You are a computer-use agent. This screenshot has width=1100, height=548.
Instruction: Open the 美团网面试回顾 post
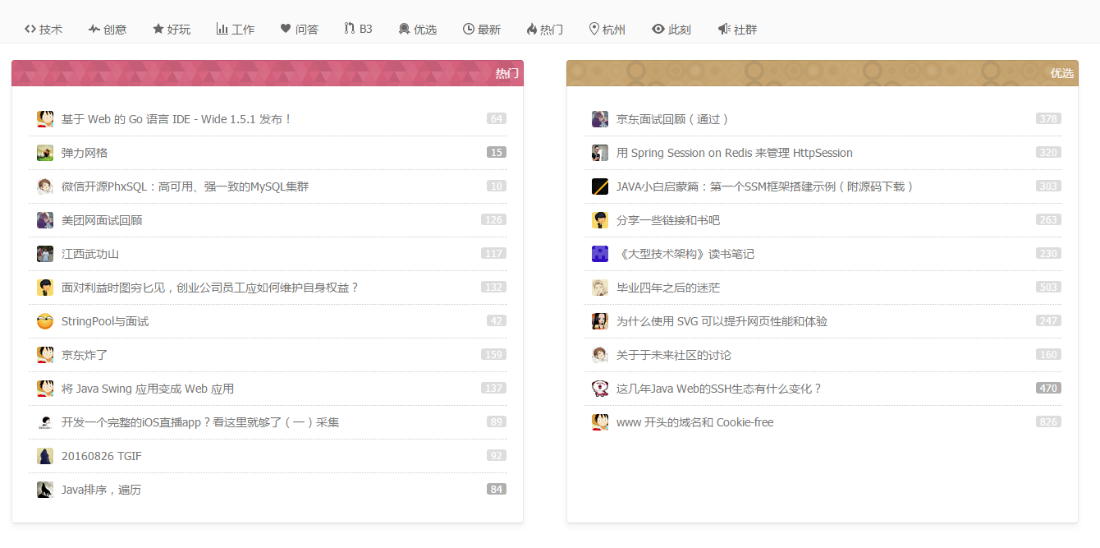pyautogui.click(x=102, y=220)
